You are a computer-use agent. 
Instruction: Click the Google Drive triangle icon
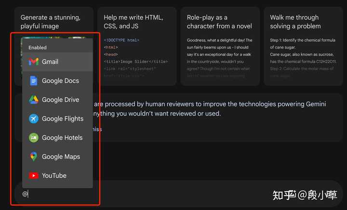(34, 100)
